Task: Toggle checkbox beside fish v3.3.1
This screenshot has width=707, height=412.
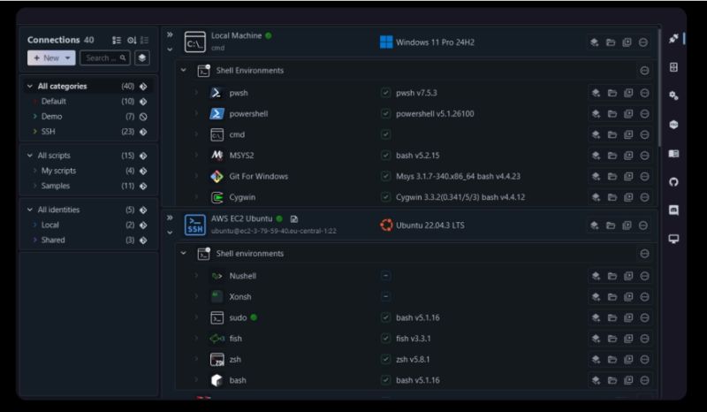Action: 385,339
